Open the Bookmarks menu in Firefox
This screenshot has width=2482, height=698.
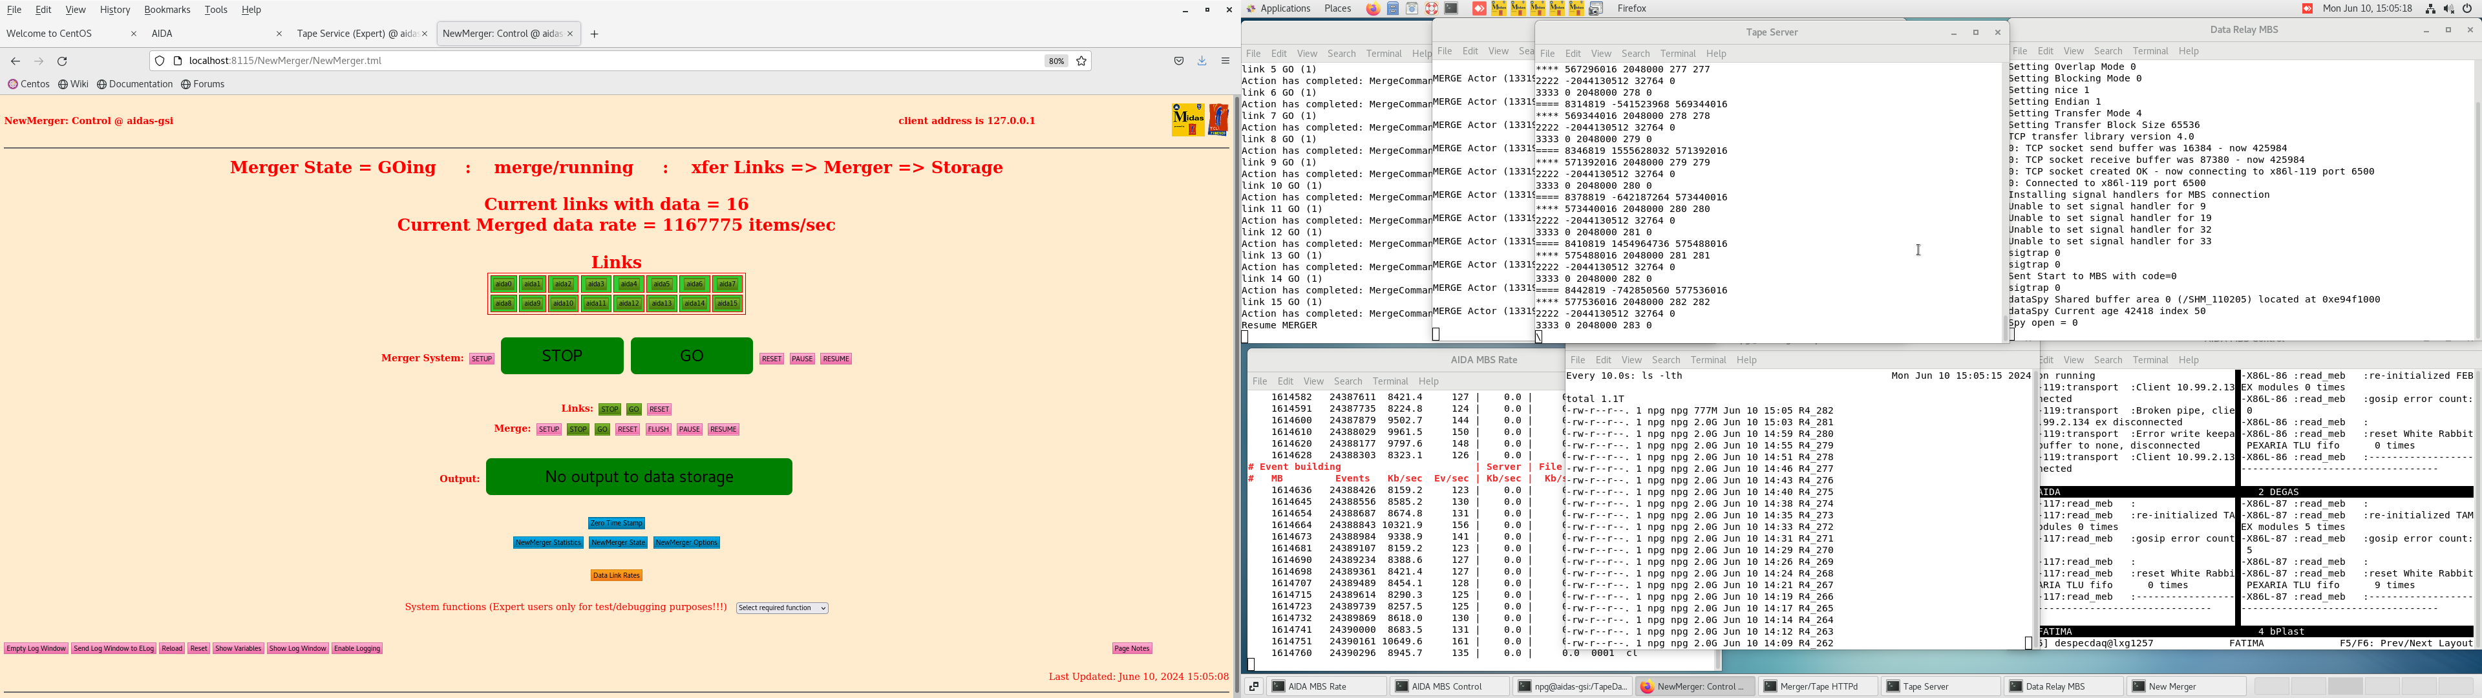click(x=167, y=10)
